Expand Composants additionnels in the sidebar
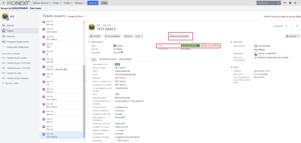Viewport: 301px width, 143px height. (3, 47)
